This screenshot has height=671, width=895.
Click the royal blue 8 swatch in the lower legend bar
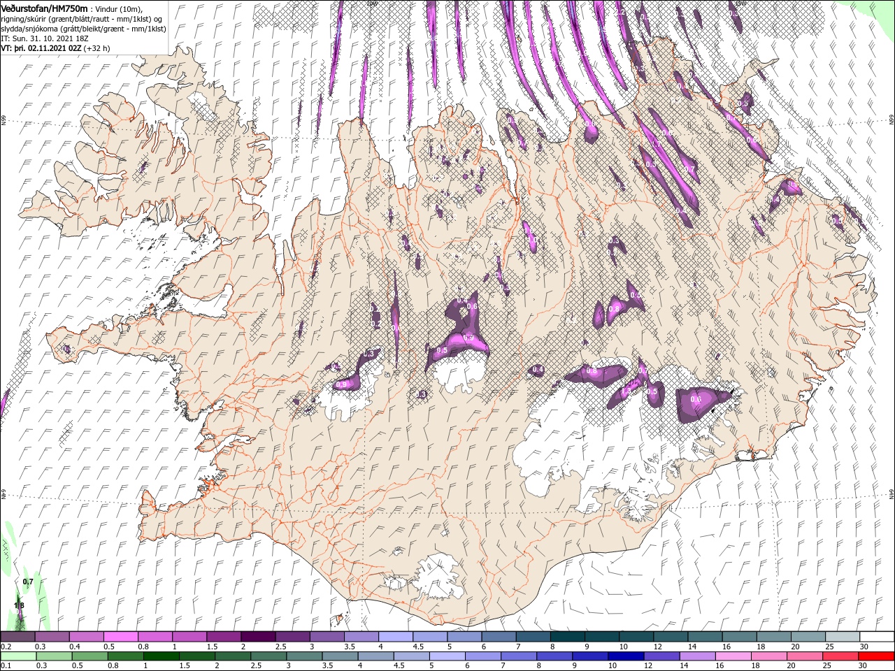[555, 656]
